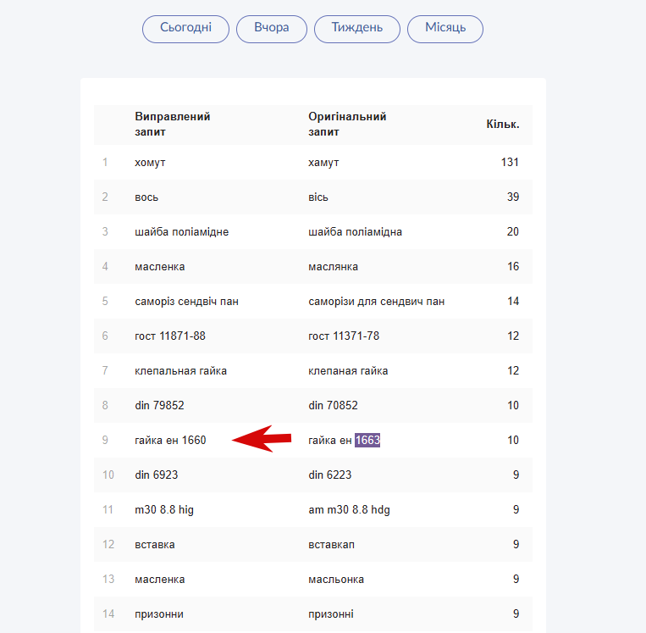Click the вставкап original query
Image resolution: width=646 pixels, height=633 pixels.
330,544
